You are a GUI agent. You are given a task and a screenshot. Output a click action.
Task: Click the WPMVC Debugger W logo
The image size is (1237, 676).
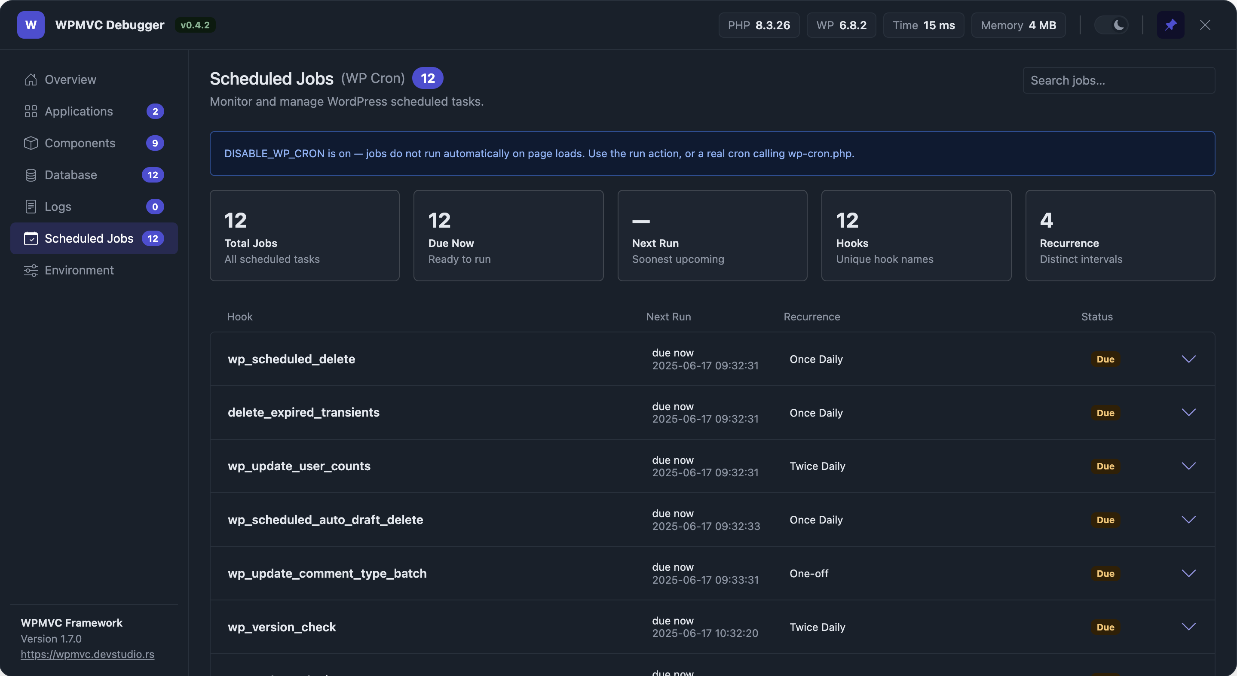pos(31,25)
